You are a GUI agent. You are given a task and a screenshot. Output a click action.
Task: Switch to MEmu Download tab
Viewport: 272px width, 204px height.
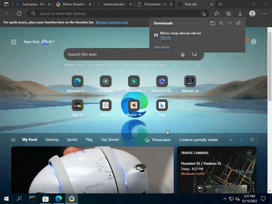(x=74, y=4)
